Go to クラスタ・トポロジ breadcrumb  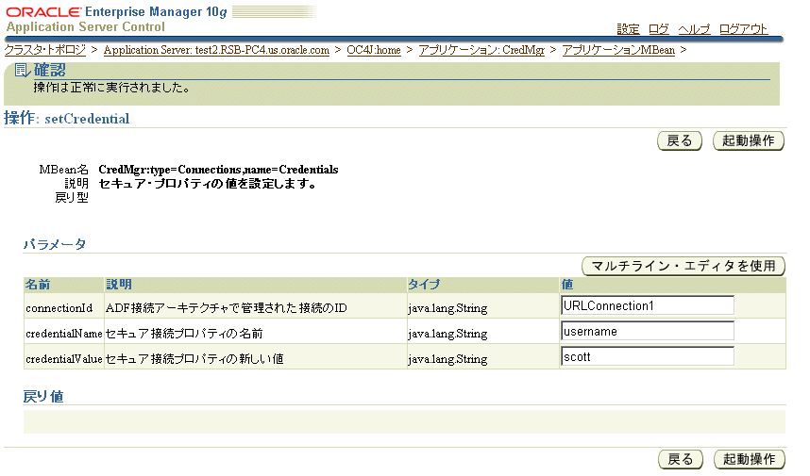[45, 50]
